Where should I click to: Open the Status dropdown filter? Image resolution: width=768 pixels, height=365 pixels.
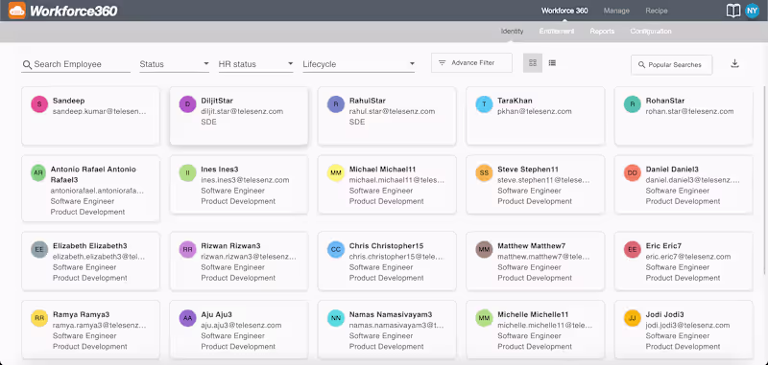tap(175, 64)
